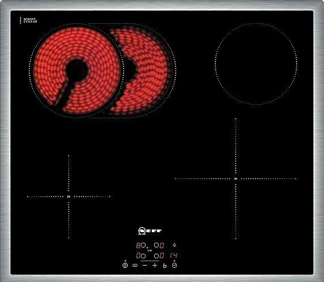The height and width of the screenshot is (282, 324).
Task: Tap the plus key to raise heat
Action: (x=155, y=265)
